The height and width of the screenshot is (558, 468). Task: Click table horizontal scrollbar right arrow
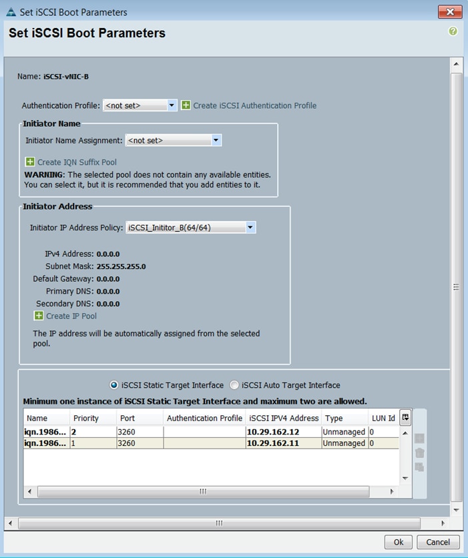click(391, 491)
